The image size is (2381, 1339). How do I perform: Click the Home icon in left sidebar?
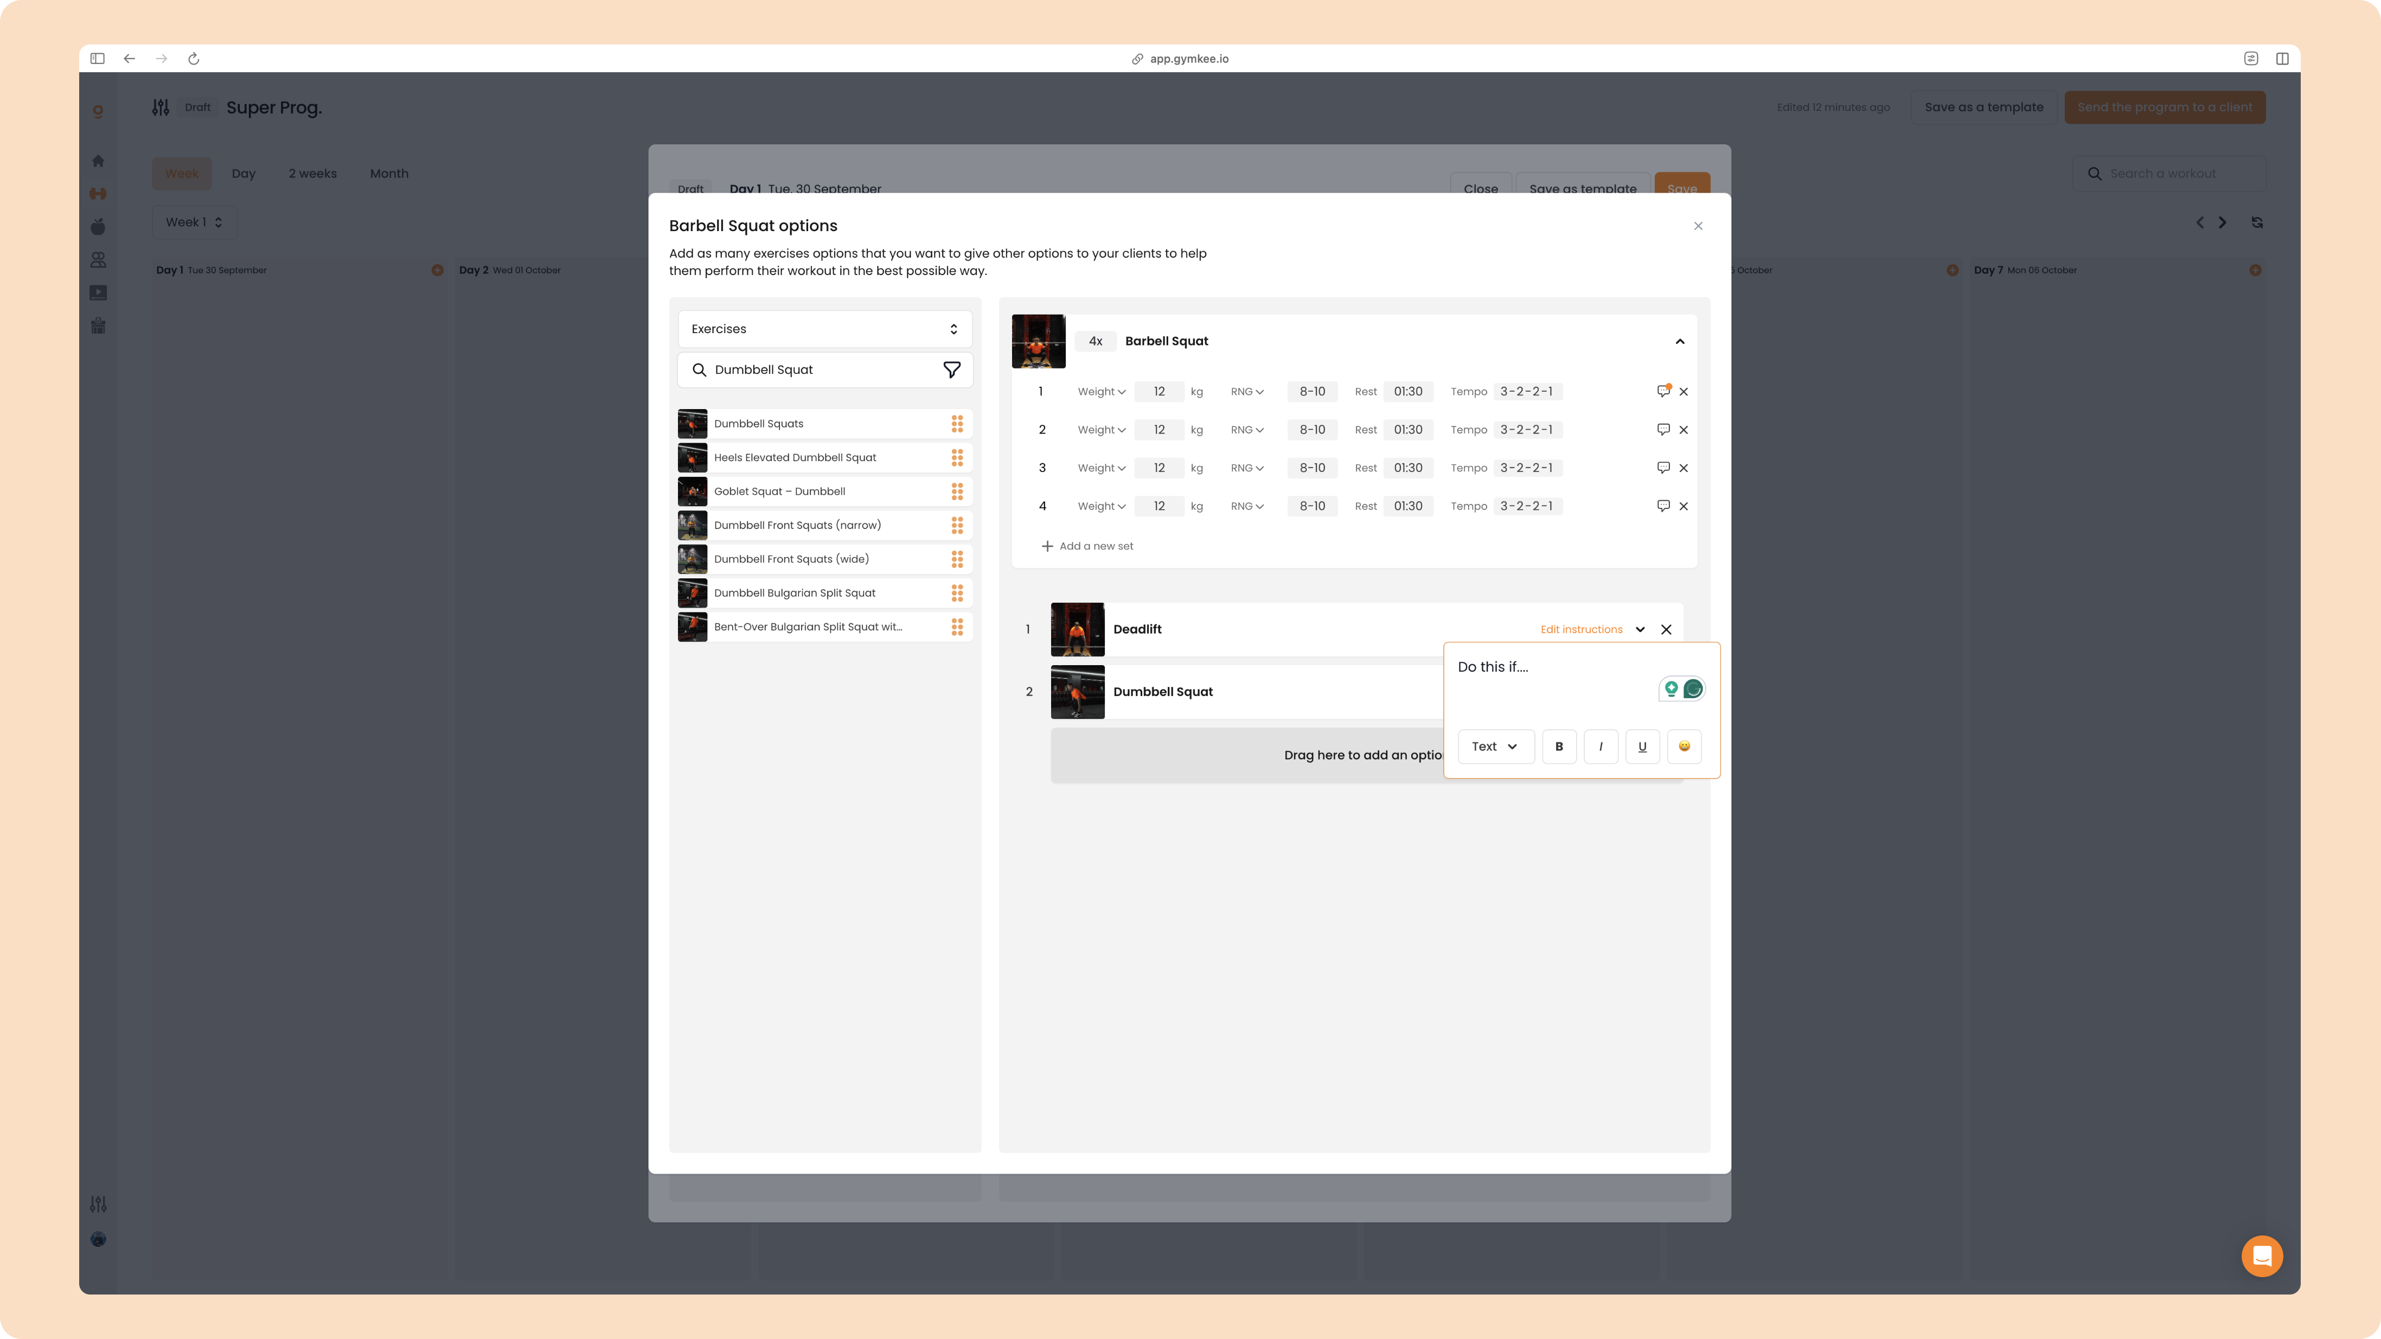[98, 161]
